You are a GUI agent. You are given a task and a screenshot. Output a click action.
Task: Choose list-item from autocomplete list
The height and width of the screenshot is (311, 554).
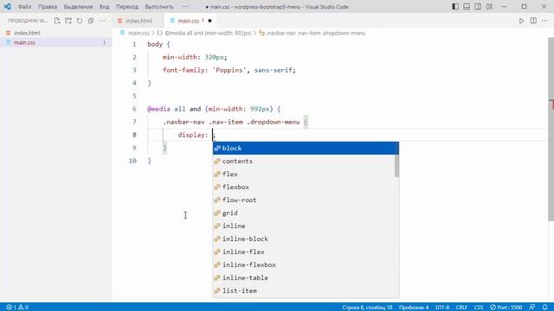click(304, 290)
